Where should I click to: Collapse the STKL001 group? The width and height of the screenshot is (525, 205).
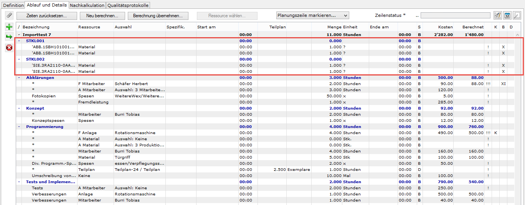pyautogui.click(x=19, y=41)
